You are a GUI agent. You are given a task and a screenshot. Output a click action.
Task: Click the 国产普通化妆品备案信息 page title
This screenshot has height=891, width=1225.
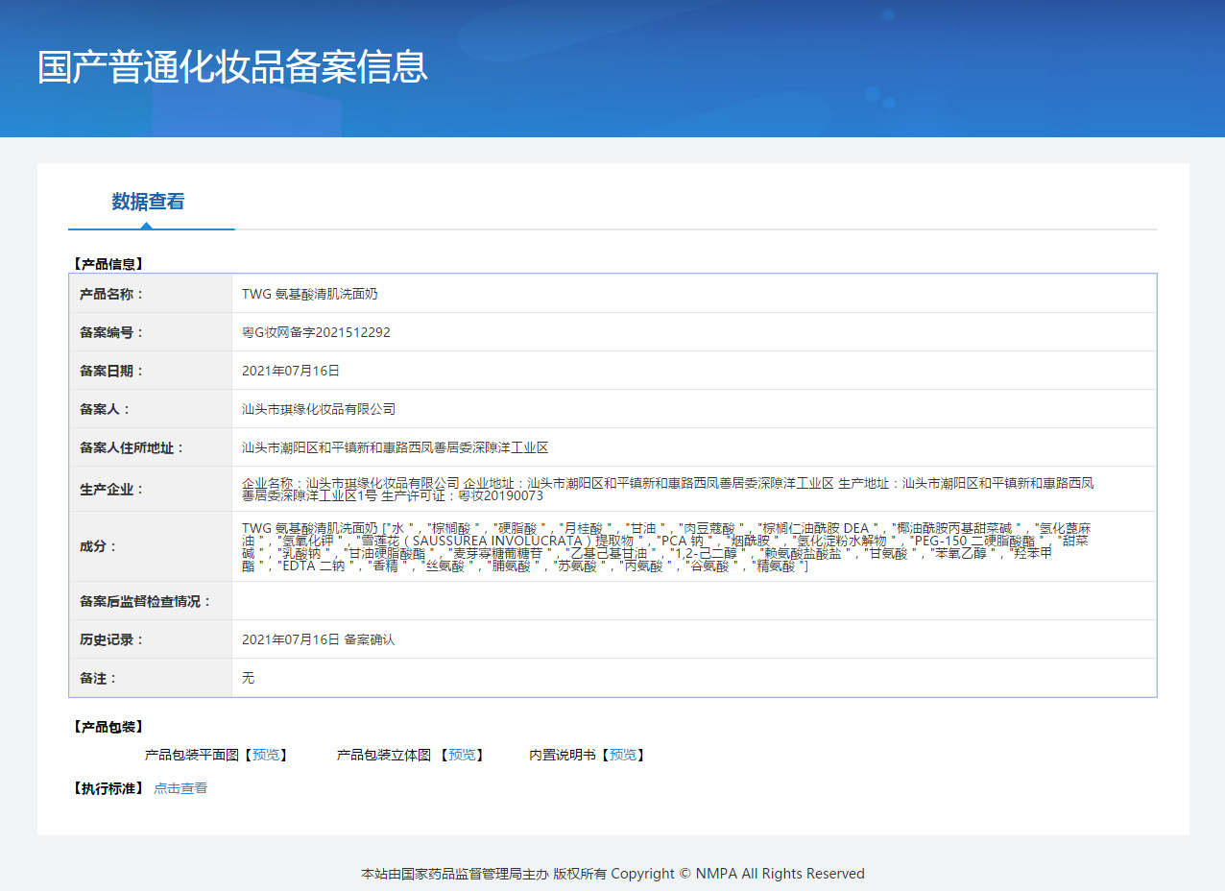point(232,67)
